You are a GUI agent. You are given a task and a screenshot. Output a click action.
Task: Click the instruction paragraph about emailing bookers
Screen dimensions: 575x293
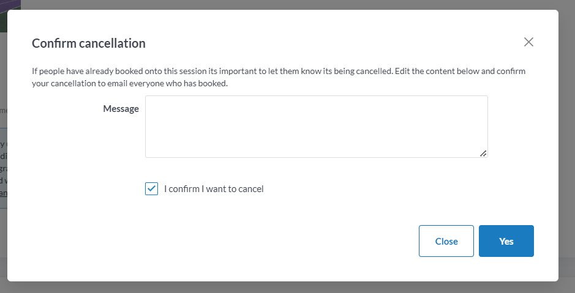coord(279,77)
